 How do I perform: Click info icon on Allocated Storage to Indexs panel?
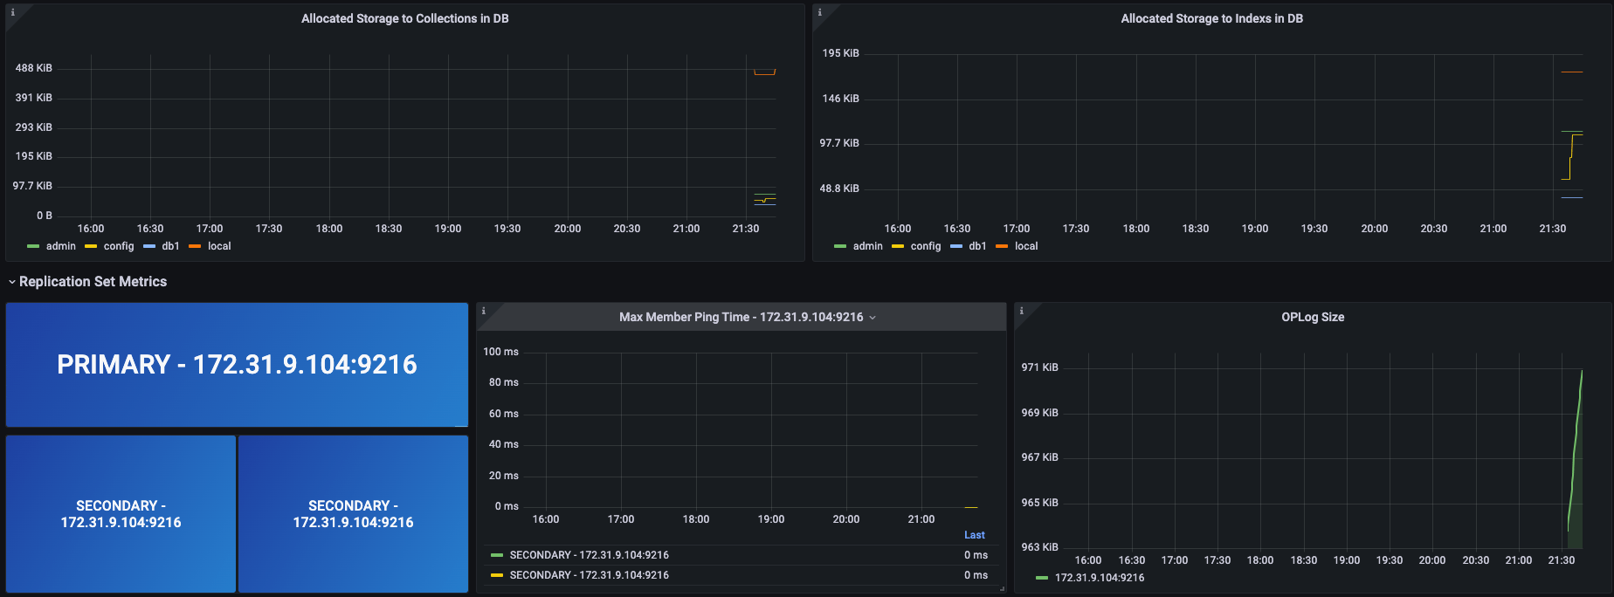pyautogui.click(x=819, y=12)
